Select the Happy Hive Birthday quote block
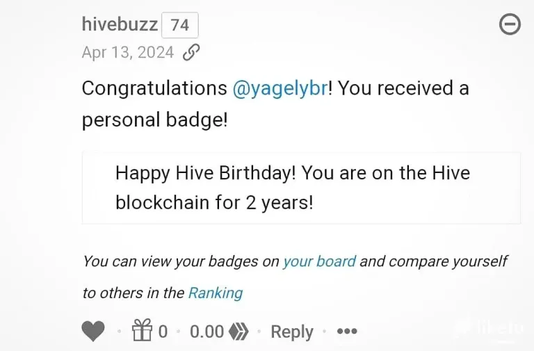534x351 pixels. point(301,188)
